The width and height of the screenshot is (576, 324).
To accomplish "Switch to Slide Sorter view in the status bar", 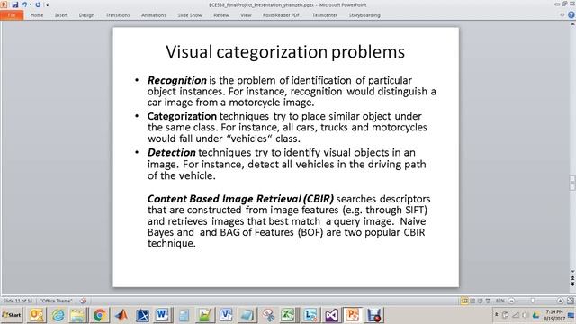I will 472,301.
